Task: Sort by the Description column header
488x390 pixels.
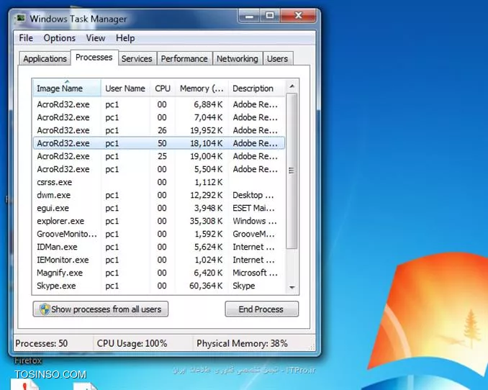Action: 256,88
